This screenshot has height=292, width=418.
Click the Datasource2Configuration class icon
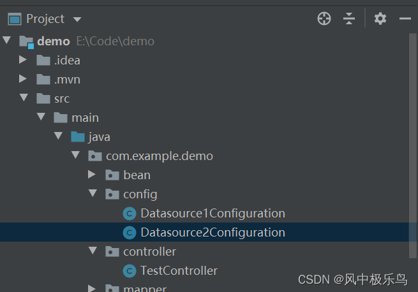[130, 233]
